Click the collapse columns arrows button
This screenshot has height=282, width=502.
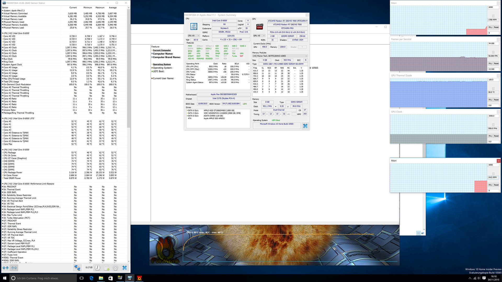(14, 268)
